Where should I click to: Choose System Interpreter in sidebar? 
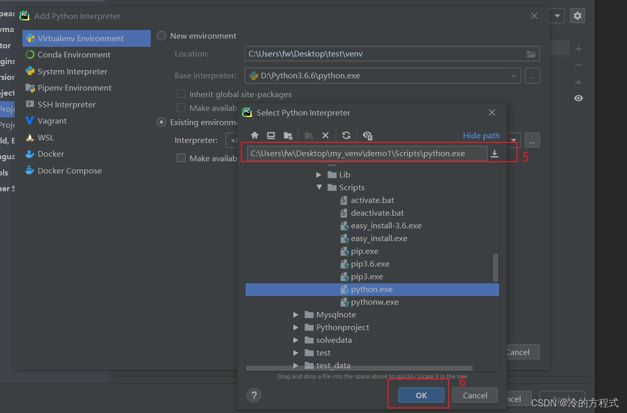[87, 71]
